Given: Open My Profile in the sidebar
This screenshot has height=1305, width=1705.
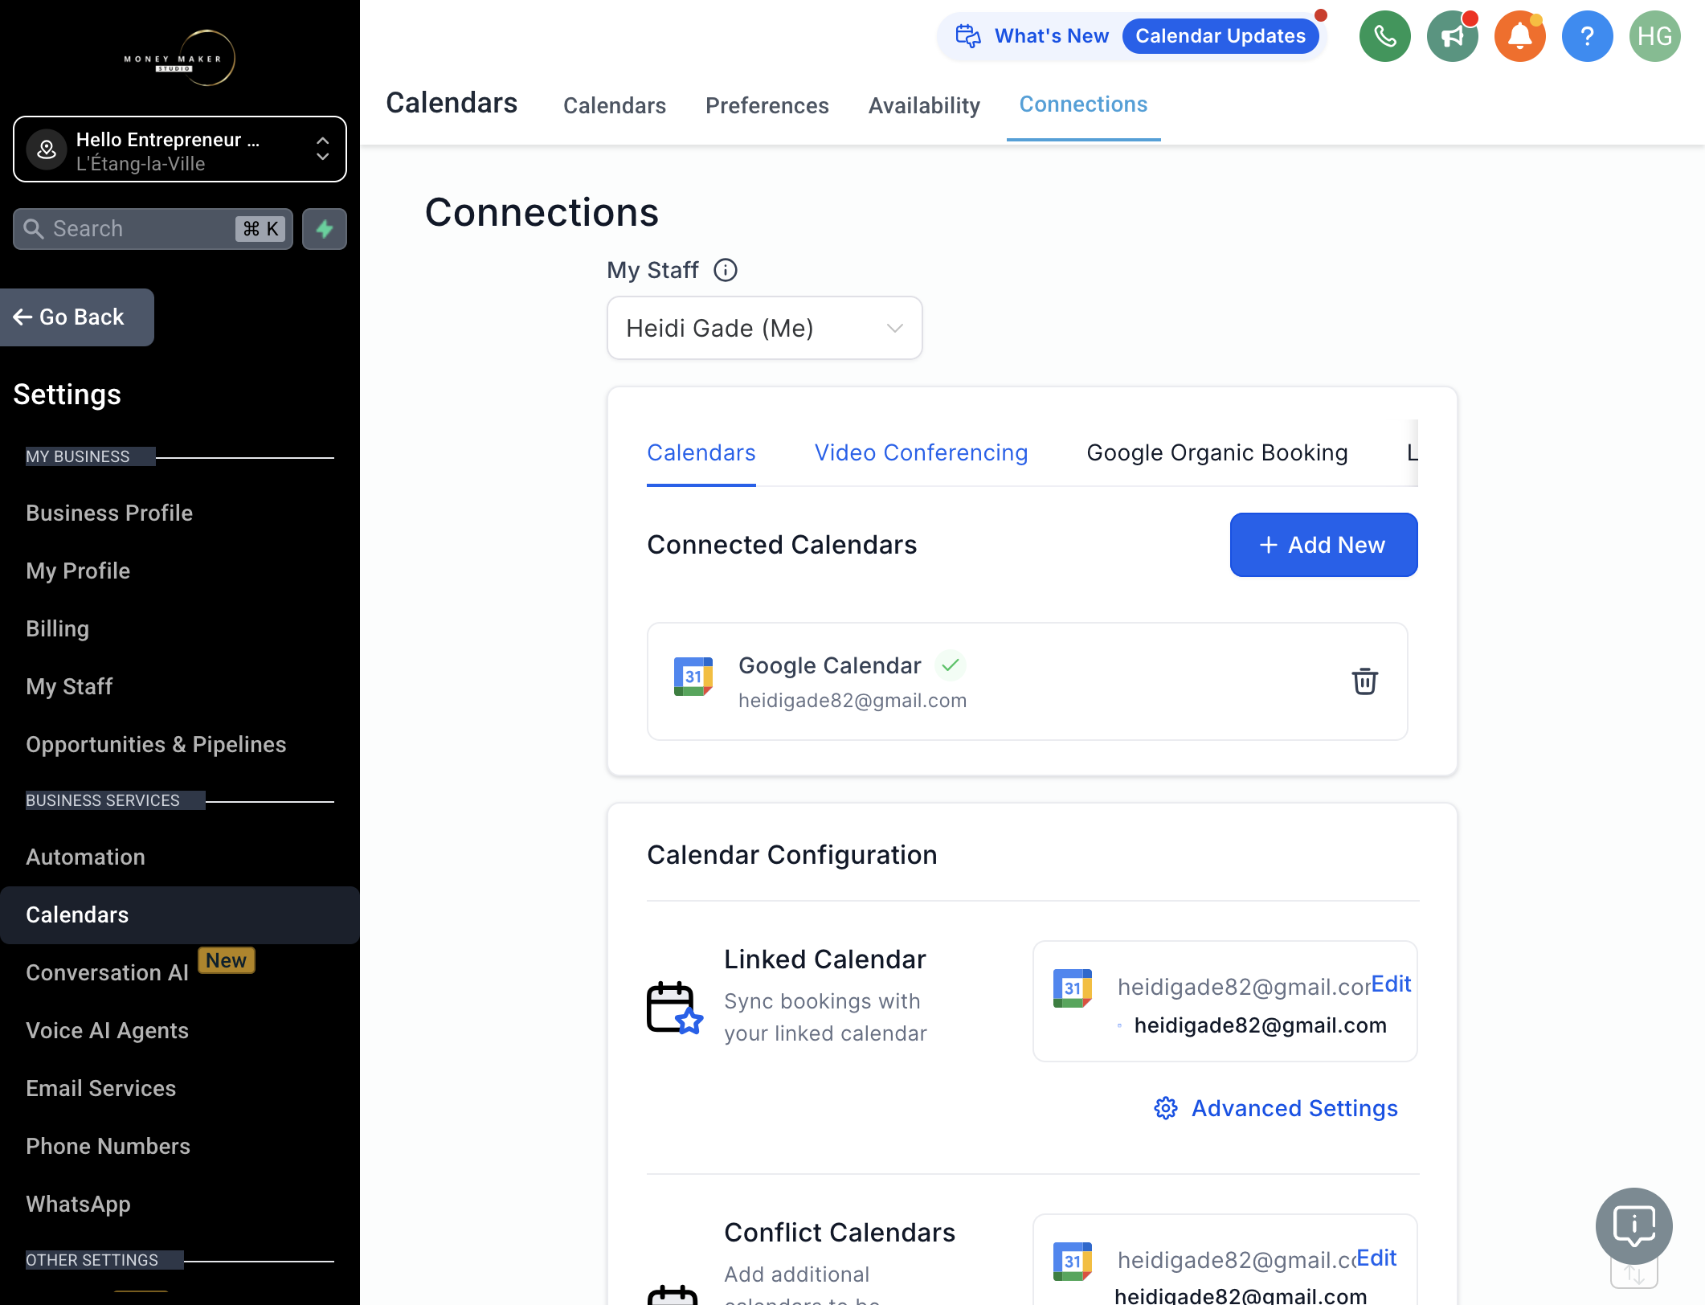Looking at the screenshot, I should (x=78, y=571).
